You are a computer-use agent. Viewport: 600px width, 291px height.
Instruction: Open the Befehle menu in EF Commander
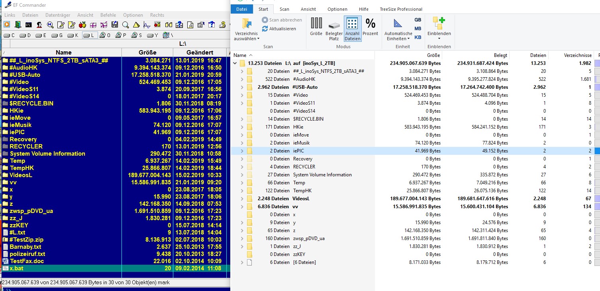point(108,15)
